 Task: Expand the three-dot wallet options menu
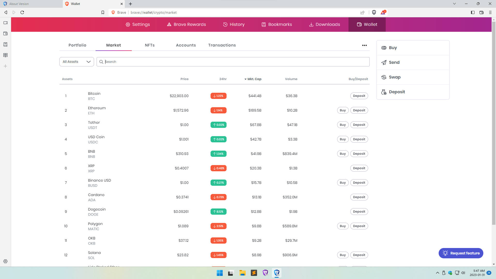pos(365,45)
